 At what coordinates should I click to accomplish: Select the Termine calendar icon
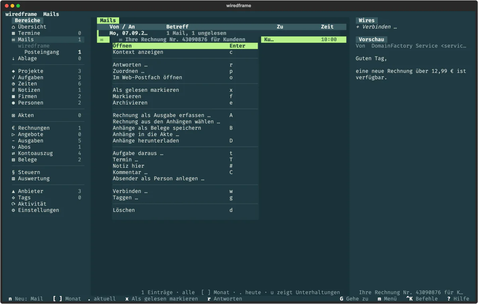(x=13, y=33)
